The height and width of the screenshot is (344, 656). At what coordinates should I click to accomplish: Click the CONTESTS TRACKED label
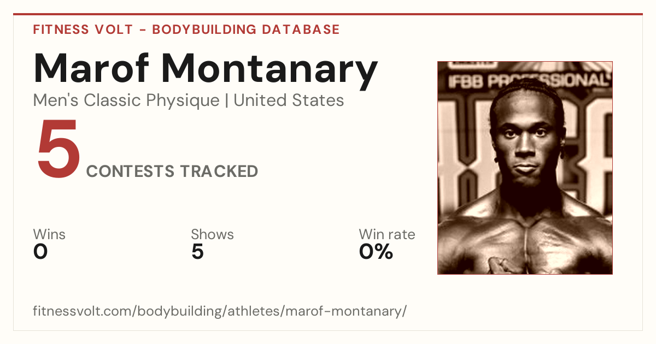pos(172,171)
